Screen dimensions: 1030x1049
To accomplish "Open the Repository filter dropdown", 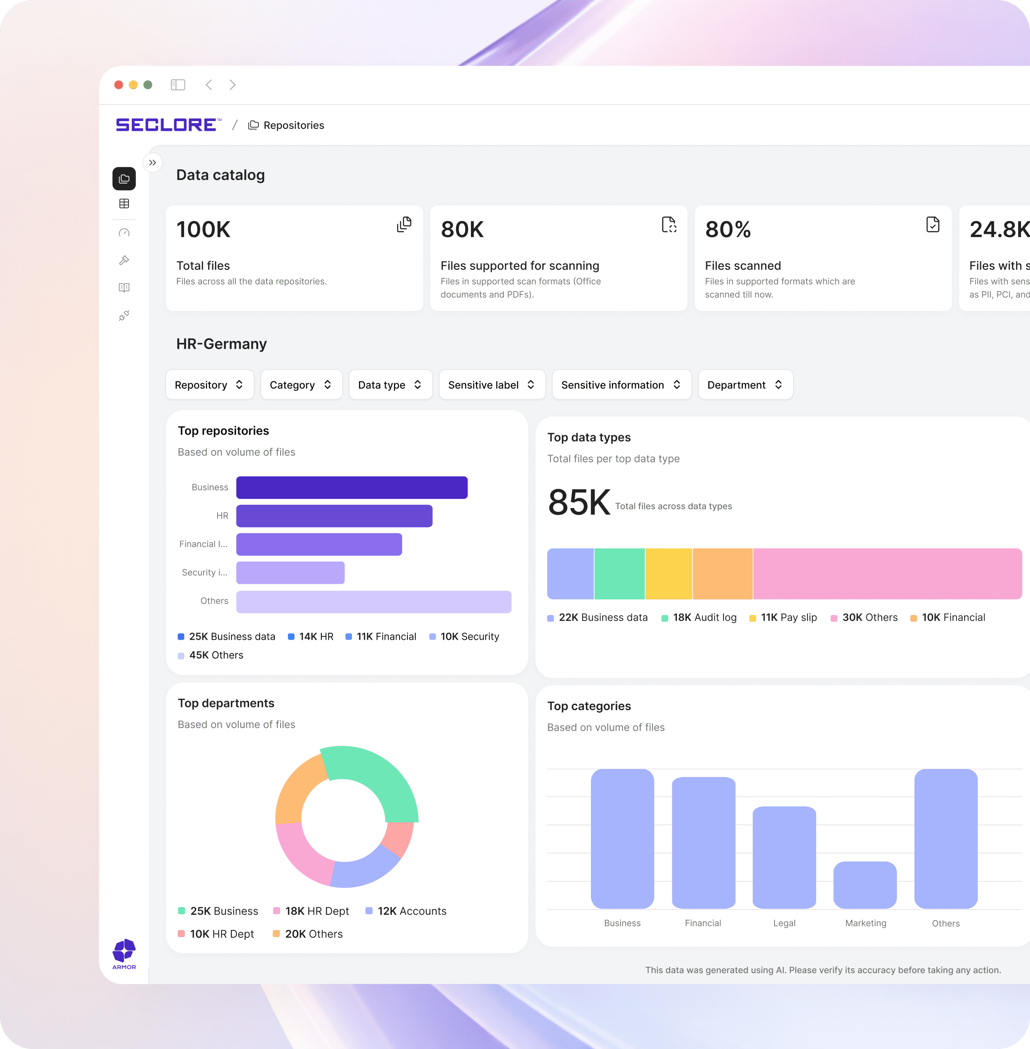I will pyautogui.click(x=209, y=385).
